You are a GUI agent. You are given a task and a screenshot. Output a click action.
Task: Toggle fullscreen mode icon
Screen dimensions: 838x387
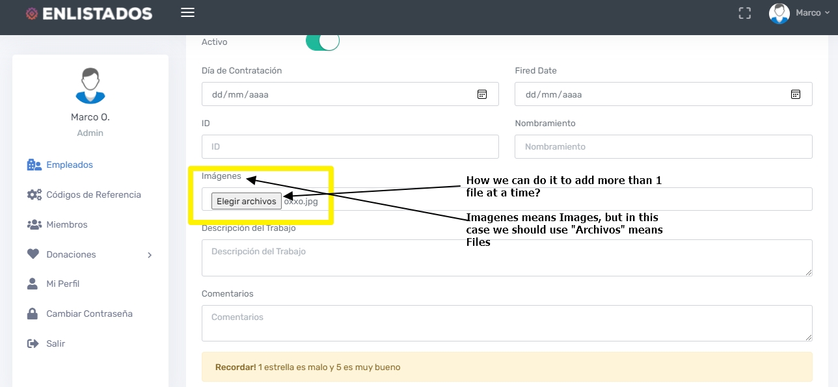click(745, 13)
